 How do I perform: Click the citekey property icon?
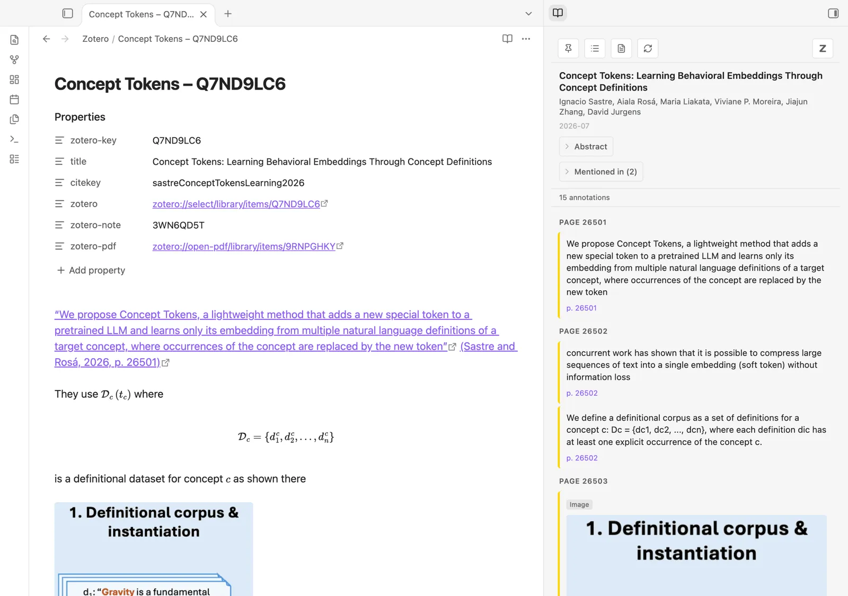pyautogui.click(x=59, y=183)
